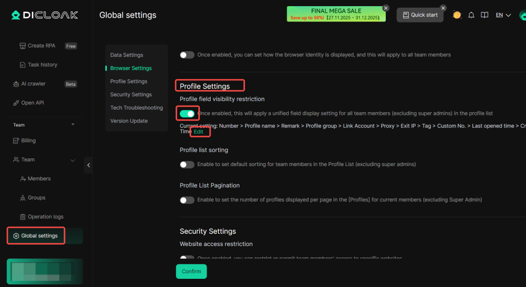Open the EN language dropdown
Viewport: 526px width, 287px height.
pyautogui.click(x=503, y=15)
